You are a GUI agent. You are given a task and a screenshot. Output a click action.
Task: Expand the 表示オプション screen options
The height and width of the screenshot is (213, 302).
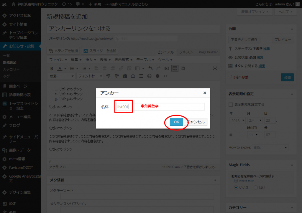pos(255,12)
